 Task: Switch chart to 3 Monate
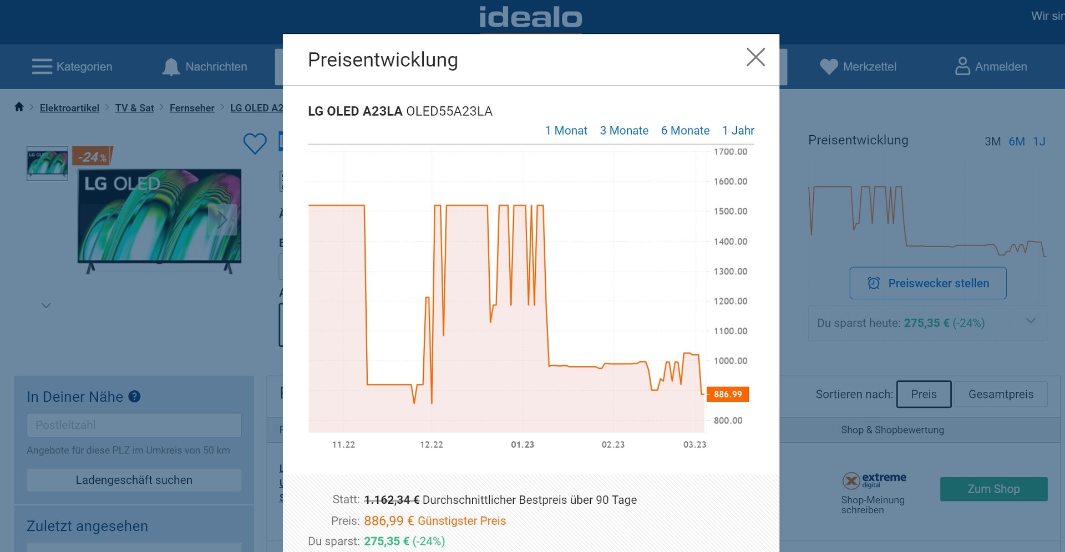click(x=624, y=131)
